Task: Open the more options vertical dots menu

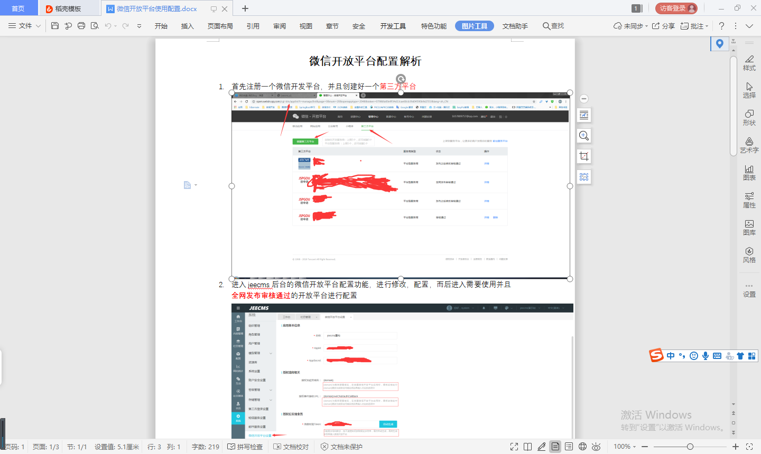Action: (x=735, y=26)
